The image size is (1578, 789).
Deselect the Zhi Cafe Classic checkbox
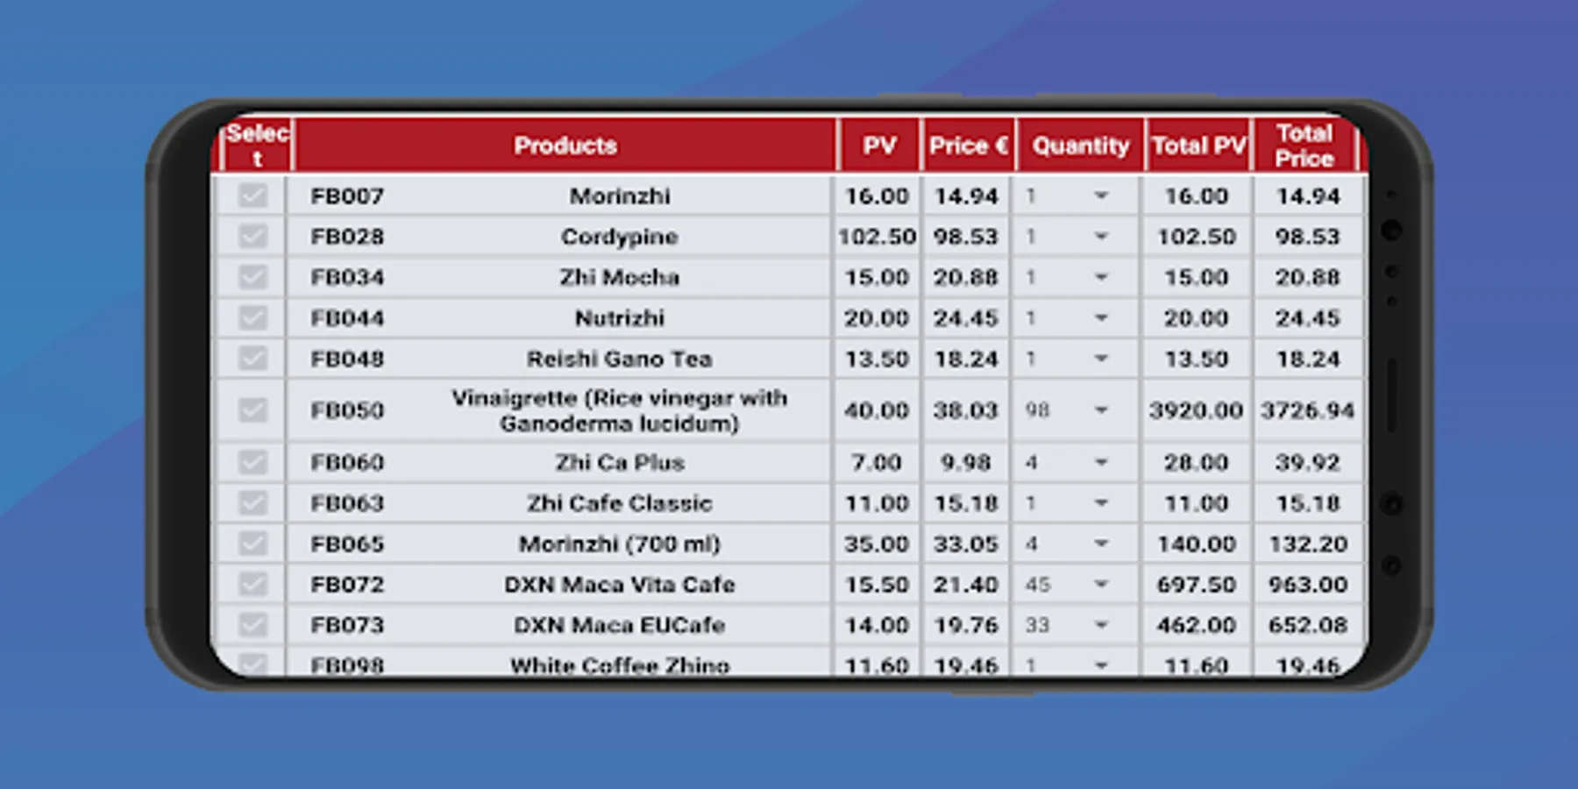tap(252, 503)
